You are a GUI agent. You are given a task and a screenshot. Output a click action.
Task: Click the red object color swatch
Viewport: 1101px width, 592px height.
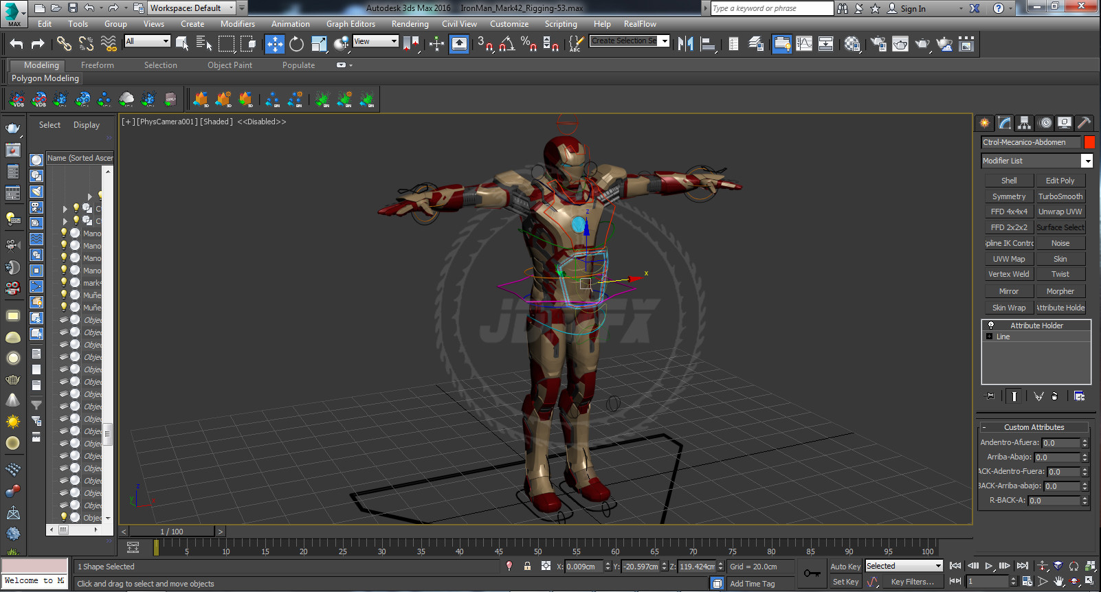pyautogui.click(x=1089, y=142)
